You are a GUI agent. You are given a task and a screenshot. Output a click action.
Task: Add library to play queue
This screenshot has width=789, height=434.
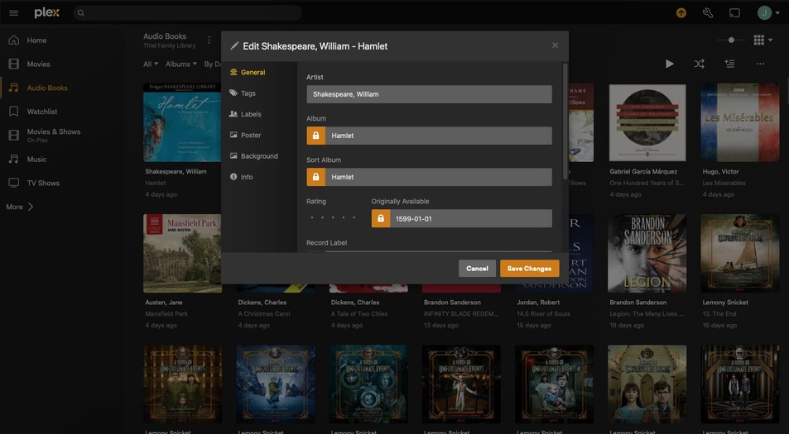pyautogui.click(x=729, y=64)
